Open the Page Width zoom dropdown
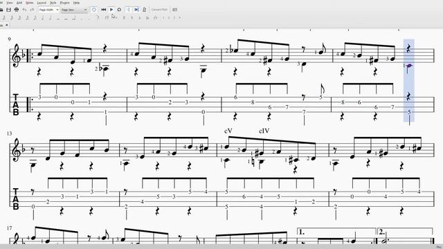Screen dimensions: 443x249 (x=48, y=10)
